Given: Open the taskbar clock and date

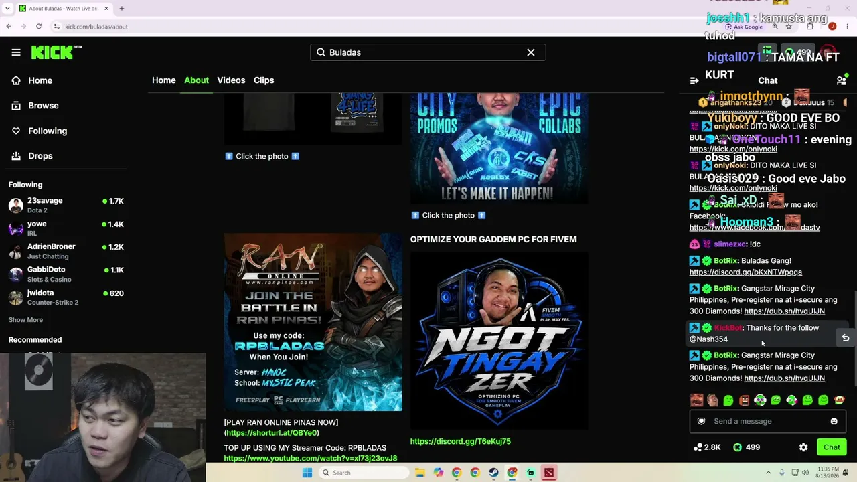Looking at the screenshot, I should pyautogui.click(x=826, y=473).
